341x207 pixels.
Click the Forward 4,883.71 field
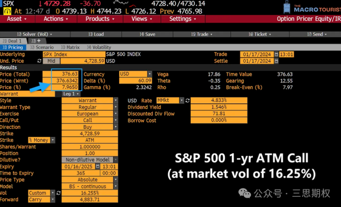tap(90, 200)
